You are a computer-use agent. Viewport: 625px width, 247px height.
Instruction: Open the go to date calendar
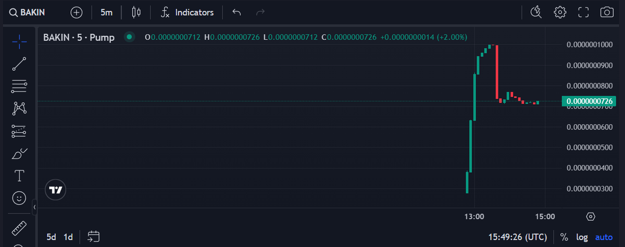click(x=94, y=237)
